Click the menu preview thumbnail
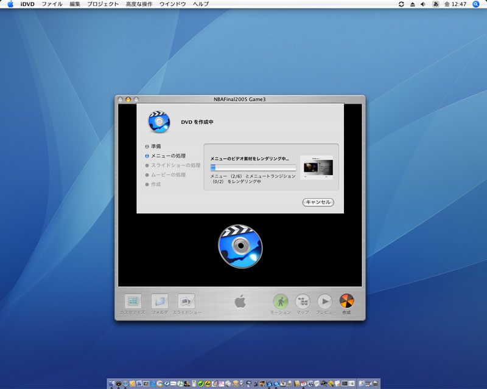487x389 pixels. pos(317,167)
